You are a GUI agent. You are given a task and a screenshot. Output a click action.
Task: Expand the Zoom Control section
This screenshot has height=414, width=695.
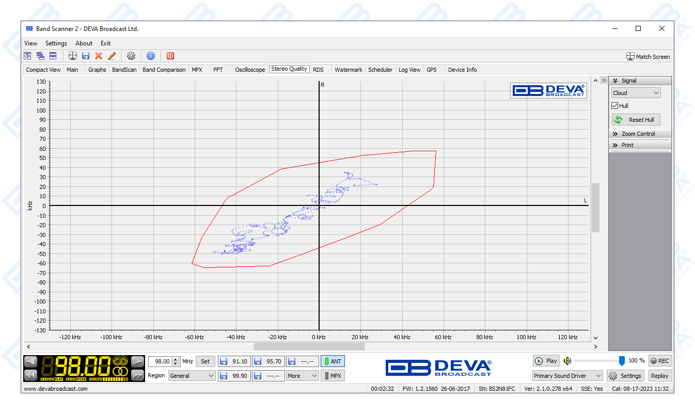coord(639,134)
